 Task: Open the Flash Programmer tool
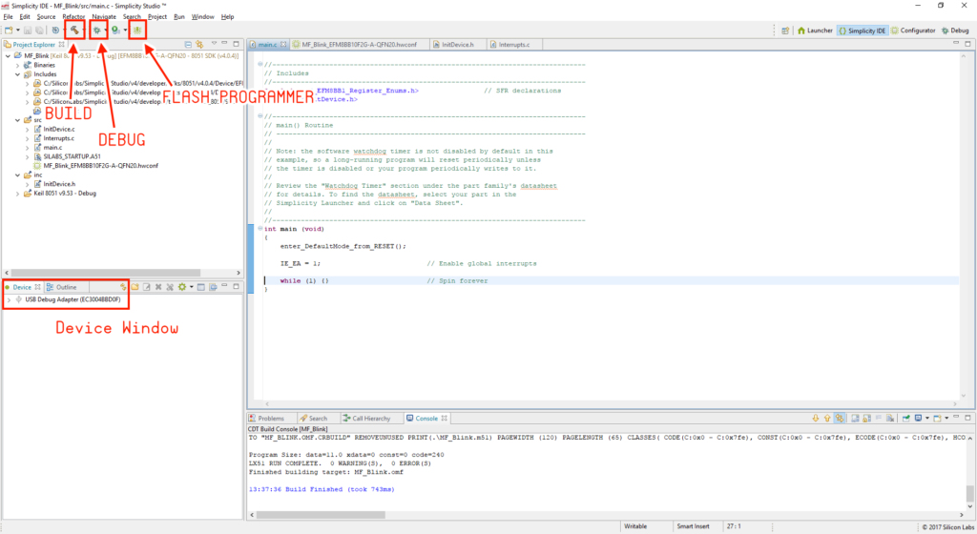coord(137,31)
